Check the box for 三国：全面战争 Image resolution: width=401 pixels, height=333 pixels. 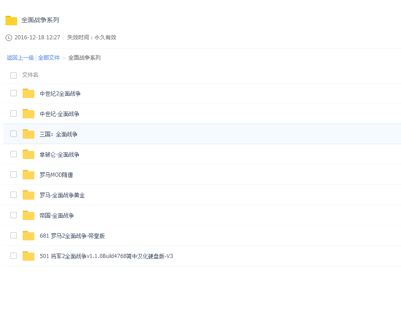(x=14, y=134)
